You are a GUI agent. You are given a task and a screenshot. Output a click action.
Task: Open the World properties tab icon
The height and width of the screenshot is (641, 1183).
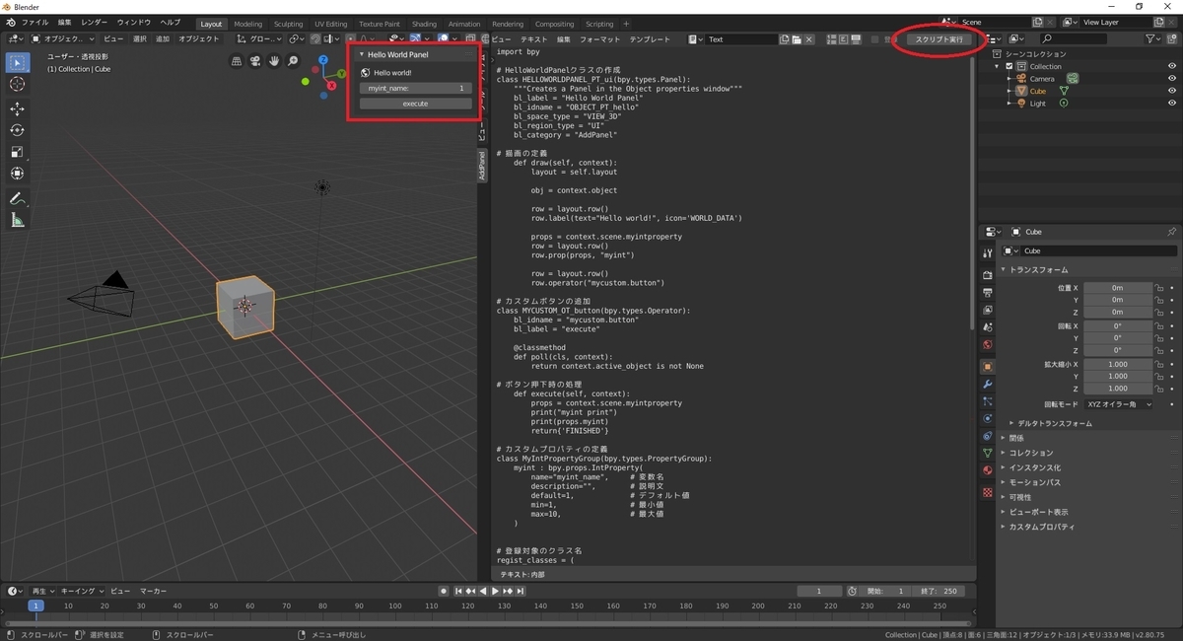[x=988, y=345]
